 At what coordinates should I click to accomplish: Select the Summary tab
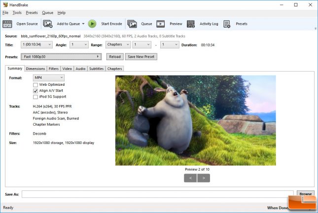[15, 69]
